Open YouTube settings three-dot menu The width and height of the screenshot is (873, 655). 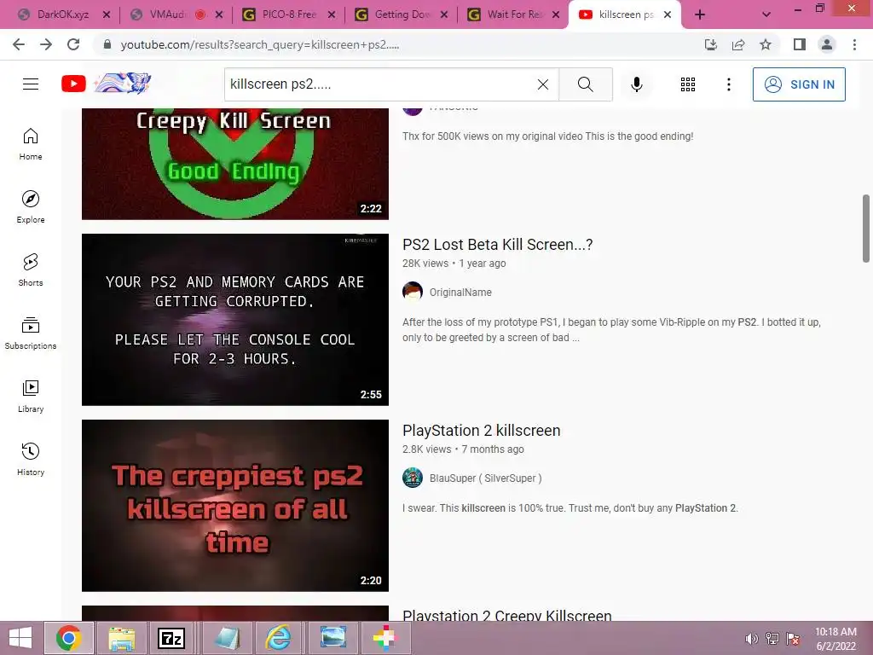point(728,84)
